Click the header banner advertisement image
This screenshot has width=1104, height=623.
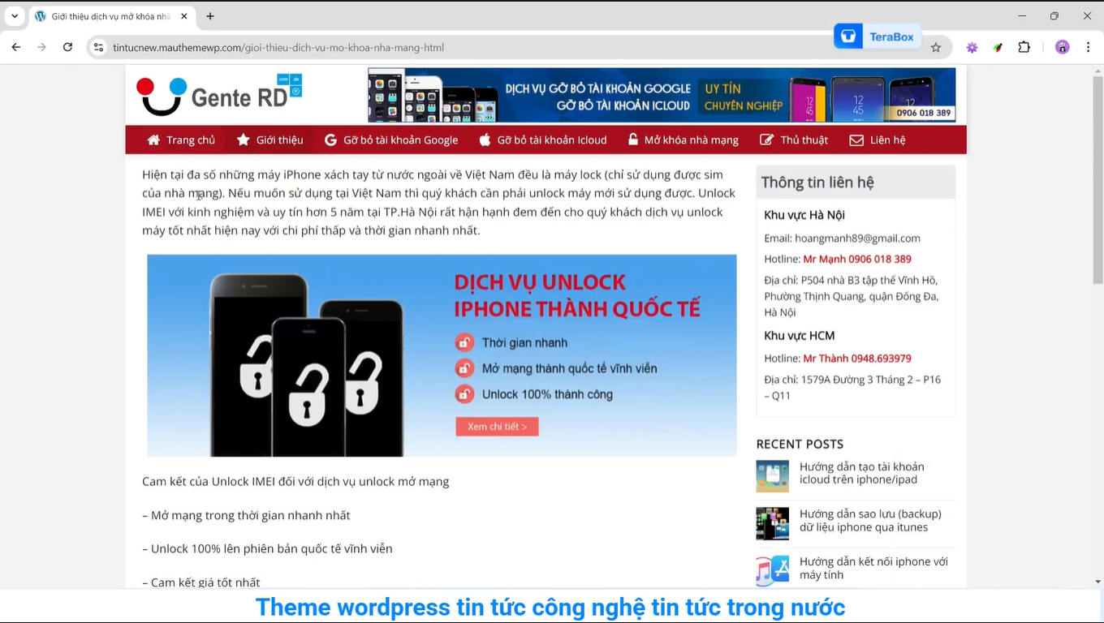pyautogui.click(x=662, y=95)
